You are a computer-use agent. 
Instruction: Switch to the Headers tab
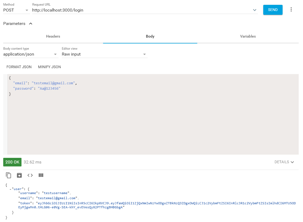[x=53, y=37]
